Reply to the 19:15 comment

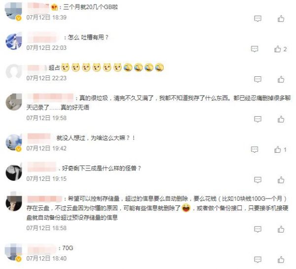click(258, 180)
